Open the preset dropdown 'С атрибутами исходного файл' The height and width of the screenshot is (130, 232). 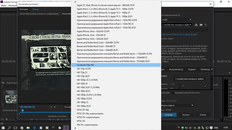pos(177,25)
